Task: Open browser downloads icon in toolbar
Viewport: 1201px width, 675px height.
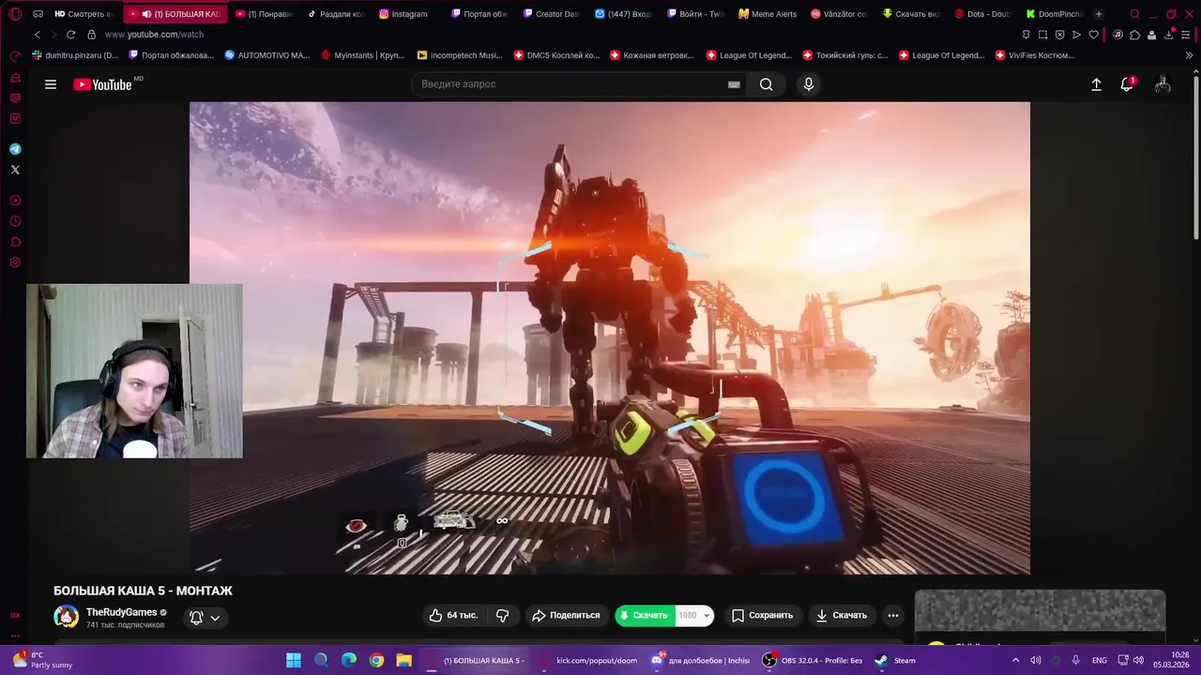Action: click(1169, 35)
